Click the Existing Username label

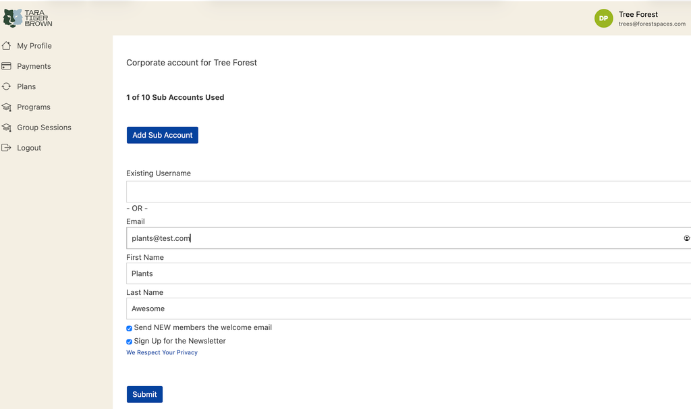click(159, 173)
